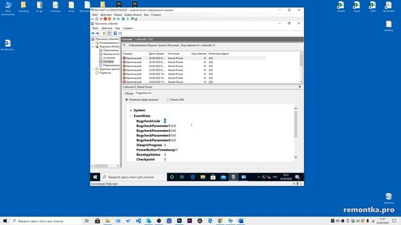Open Task View on the VM taskbar
Viewport: 401px width, 225px height.
182,177
